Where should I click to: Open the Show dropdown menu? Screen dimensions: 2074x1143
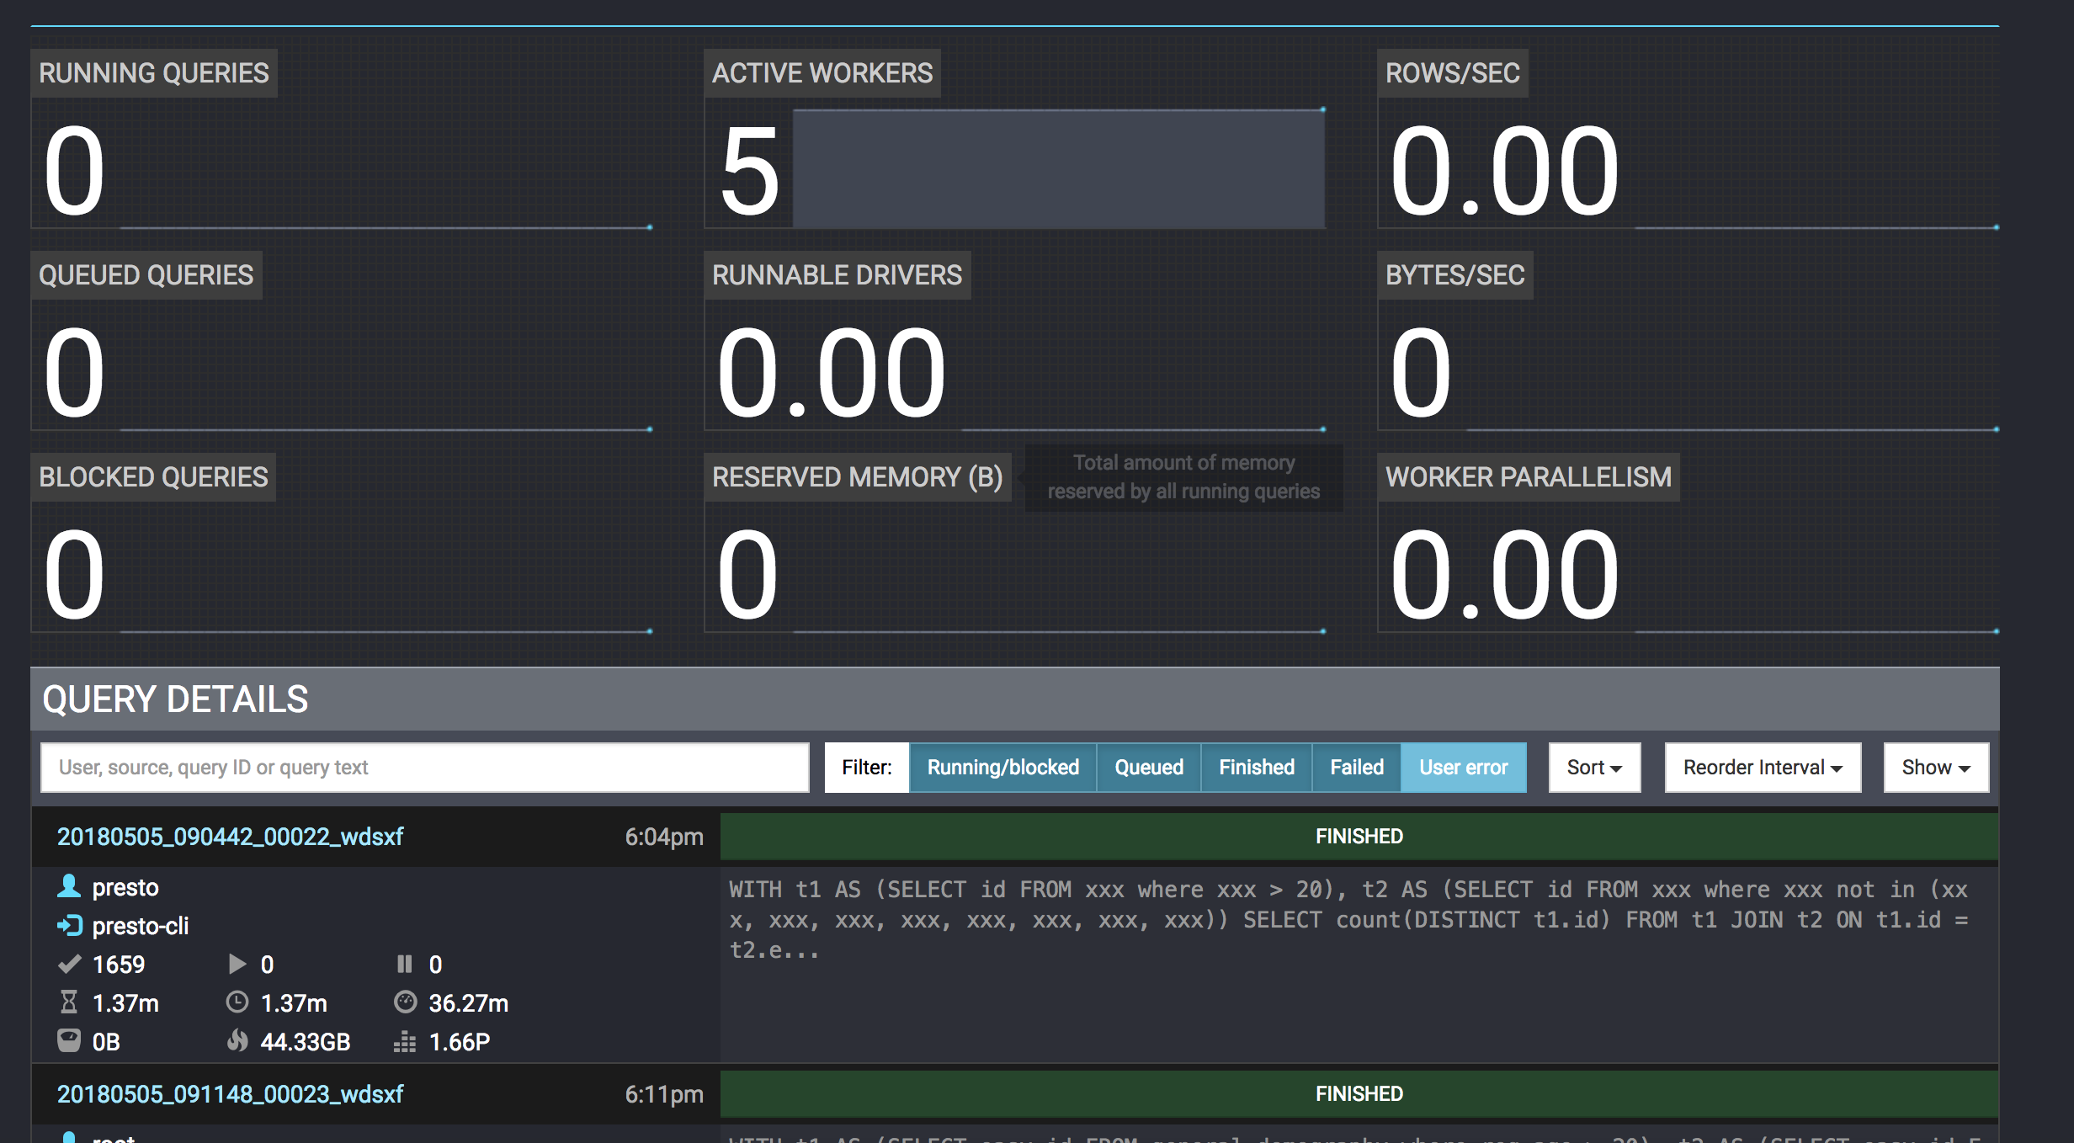point(1935,768)
